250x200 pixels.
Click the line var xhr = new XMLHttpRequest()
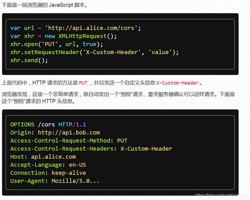64,36
